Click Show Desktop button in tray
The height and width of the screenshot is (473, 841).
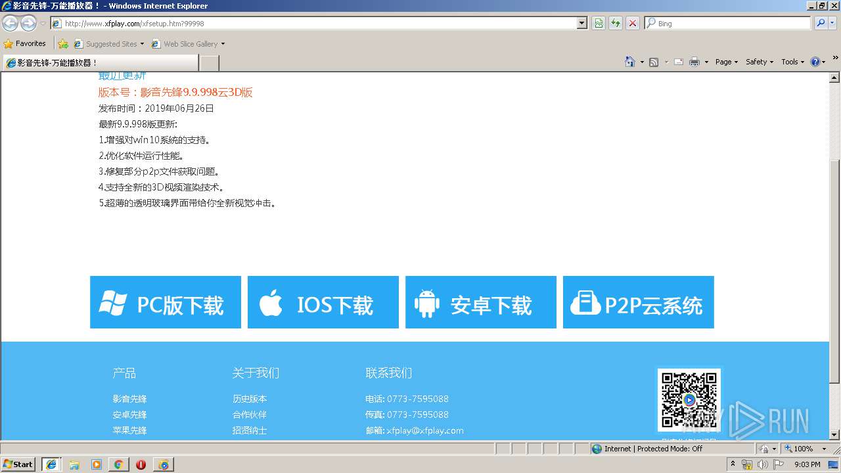point(834,464)
